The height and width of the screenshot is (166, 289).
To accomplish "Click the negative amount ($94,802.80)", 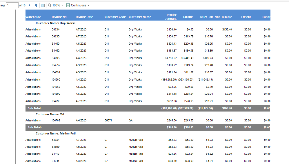I will click(x=169, y=79).
